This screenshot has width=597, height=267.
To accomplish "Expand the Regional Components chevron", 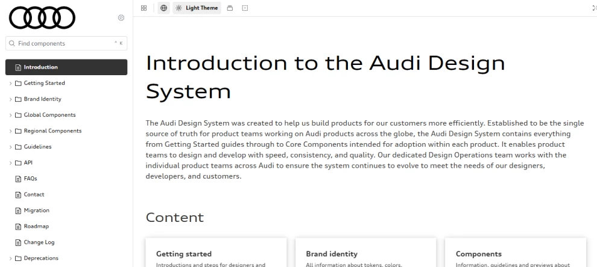I will coord(10,132).
